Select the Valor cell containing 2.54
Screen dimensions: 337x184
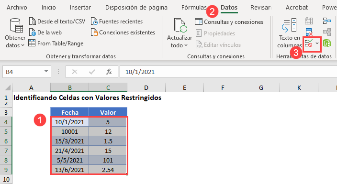[108, 170]
